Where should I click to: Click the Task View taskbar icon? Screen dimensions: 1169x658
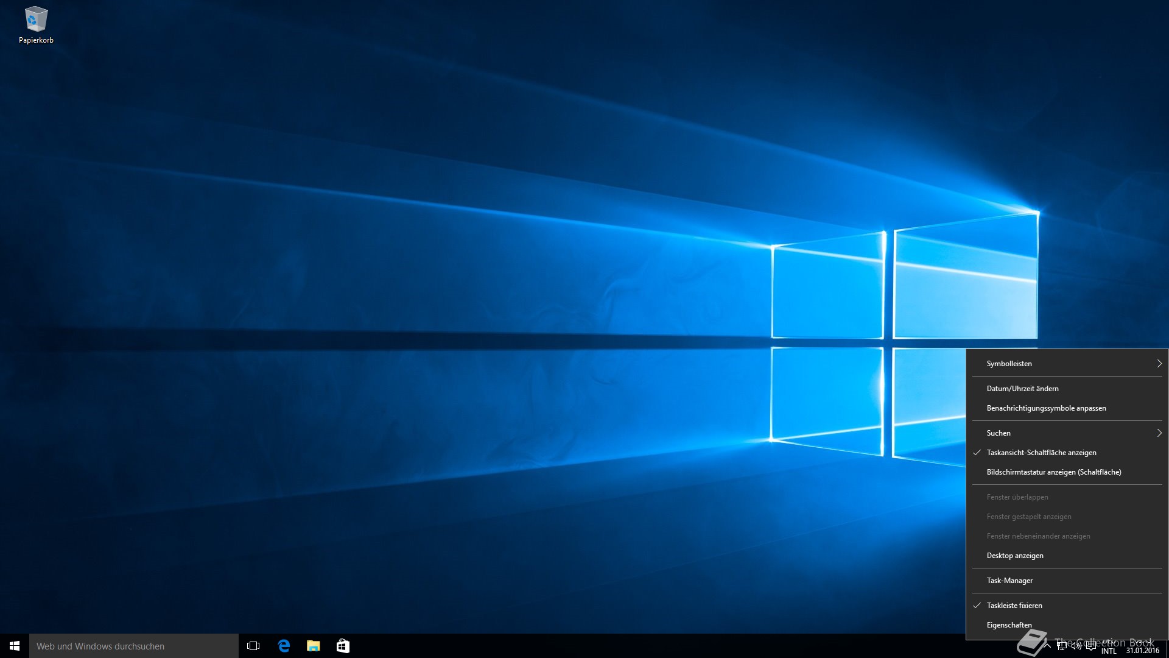pyautogui.click(x=253, y=646)
